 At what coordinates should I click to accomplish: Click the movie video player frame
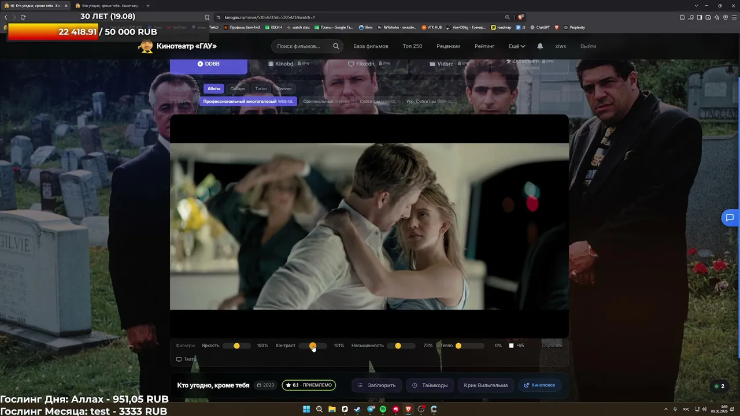click(x=369, y=226)
